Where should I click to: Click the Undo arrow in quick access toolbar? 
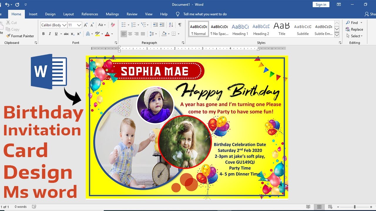click(x=7, y=5)
